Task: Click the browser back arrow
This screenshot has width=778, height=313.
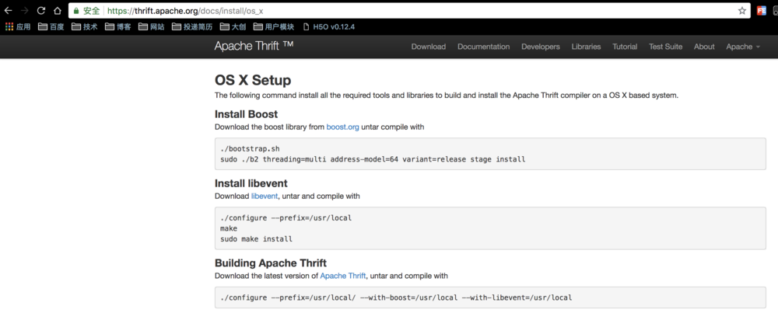Action: pyautogui.click(x=8, y=11)
